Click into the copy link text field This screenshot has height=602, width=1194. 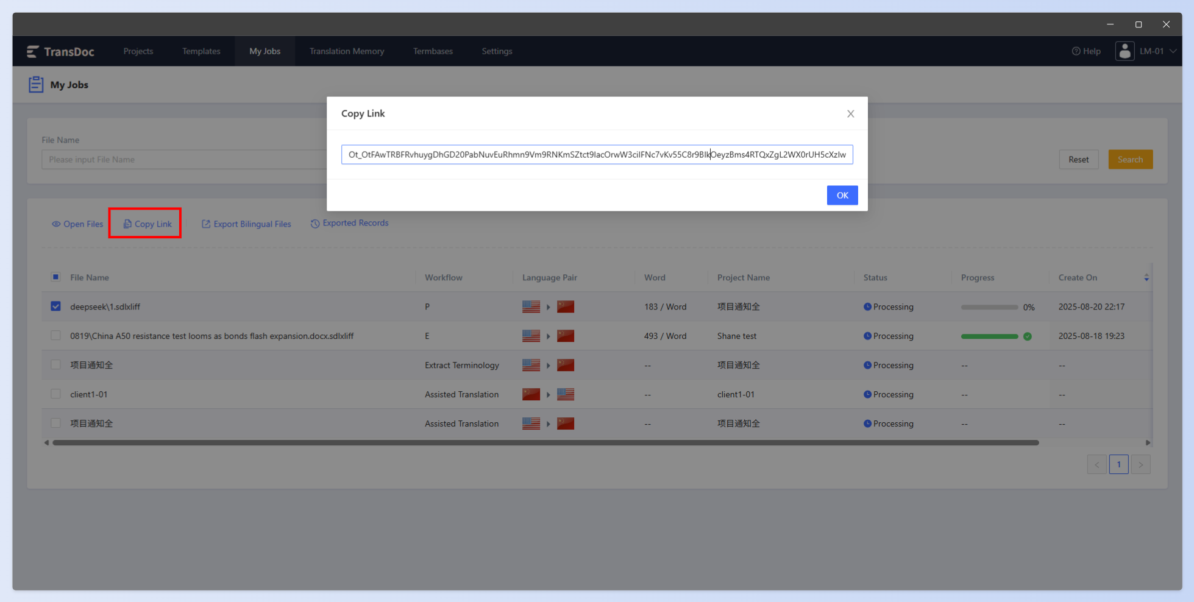[x=597, y=155]
